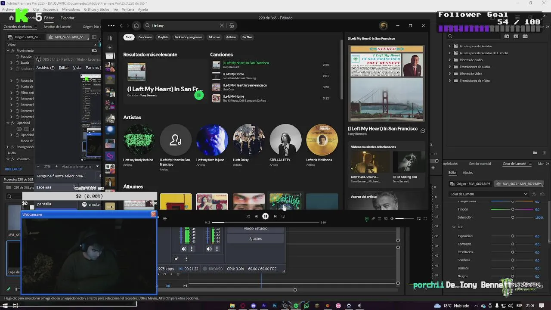This screenshot has width=551, height=310.
Task: Open the Spotify profile avatar
Action: pos(384,25)
